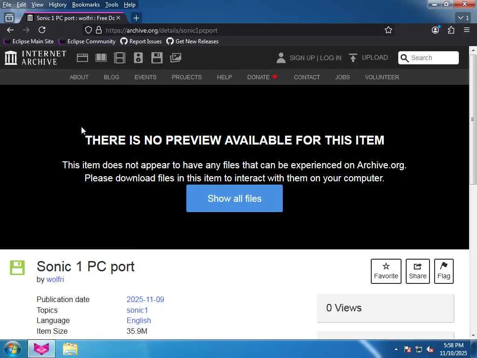Open the BLOG navigation link

111,77
